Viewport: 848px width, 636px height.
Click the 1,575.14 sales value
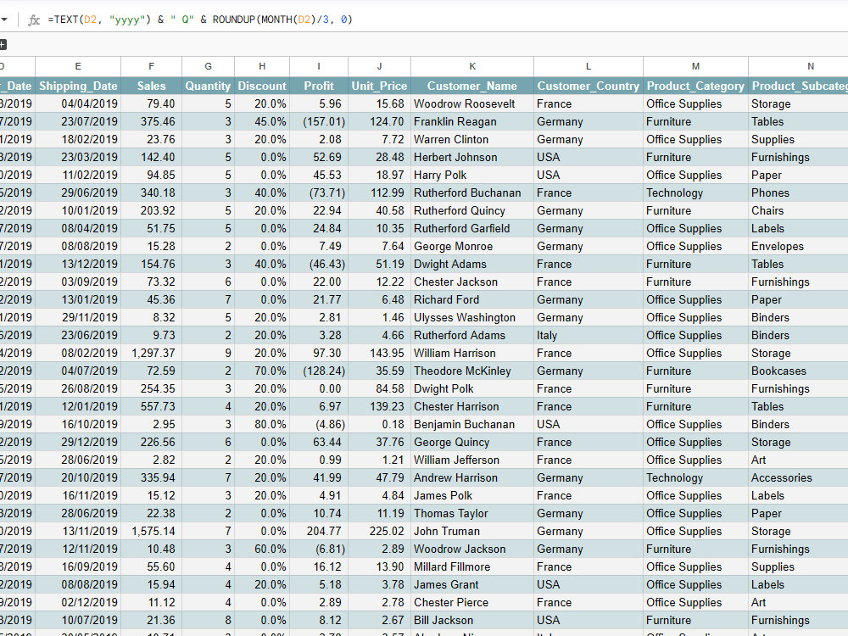click(152, 531)
